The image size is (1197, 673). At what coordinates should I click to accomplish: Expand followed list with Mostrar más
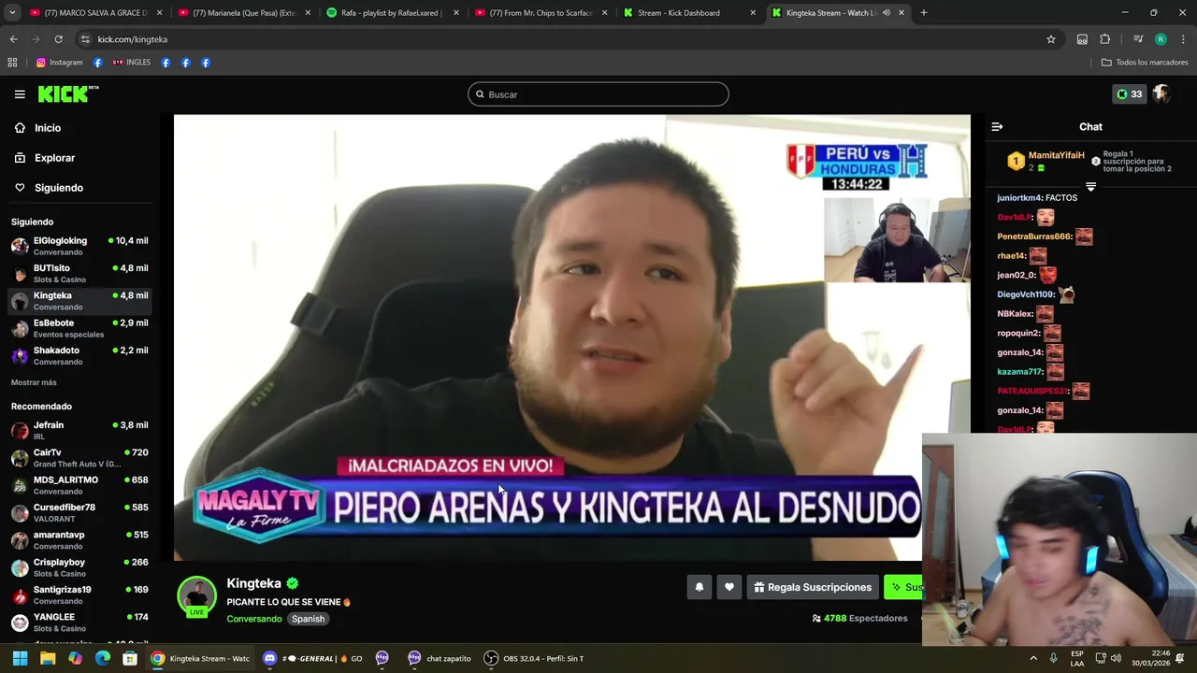(x=34, y=382)
